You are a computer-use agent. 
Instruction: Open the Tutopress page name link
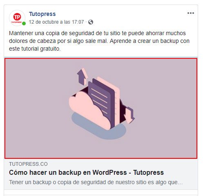pos(42,14)
